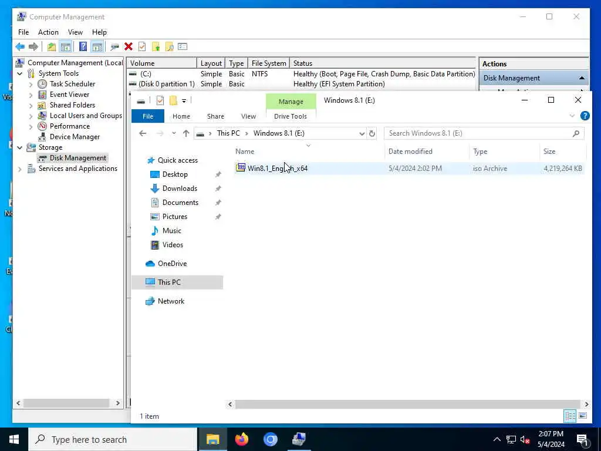This screenshot has height=451, width=601.
Task: Select Performance in the tree
Action: [70, 126]
